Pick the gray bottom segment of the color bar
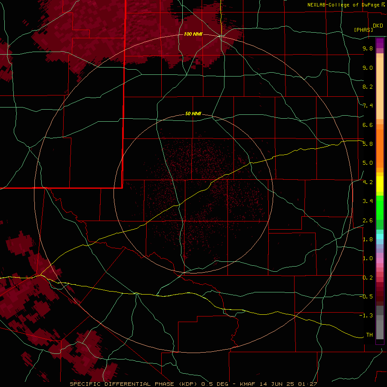This screenshot has height=387, width=387. click(380, 329)
